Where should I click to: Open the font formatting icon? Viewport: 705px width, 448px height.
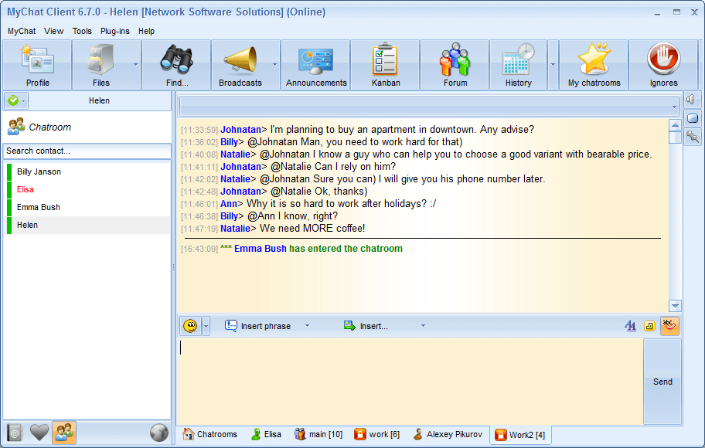pos(630,326)
